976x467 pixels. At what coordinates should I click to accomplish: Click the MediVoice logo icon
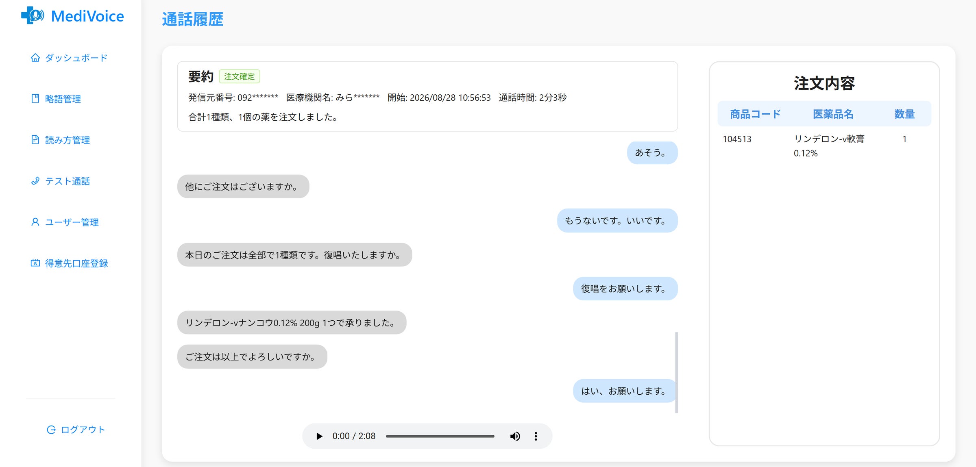(33, 15)
